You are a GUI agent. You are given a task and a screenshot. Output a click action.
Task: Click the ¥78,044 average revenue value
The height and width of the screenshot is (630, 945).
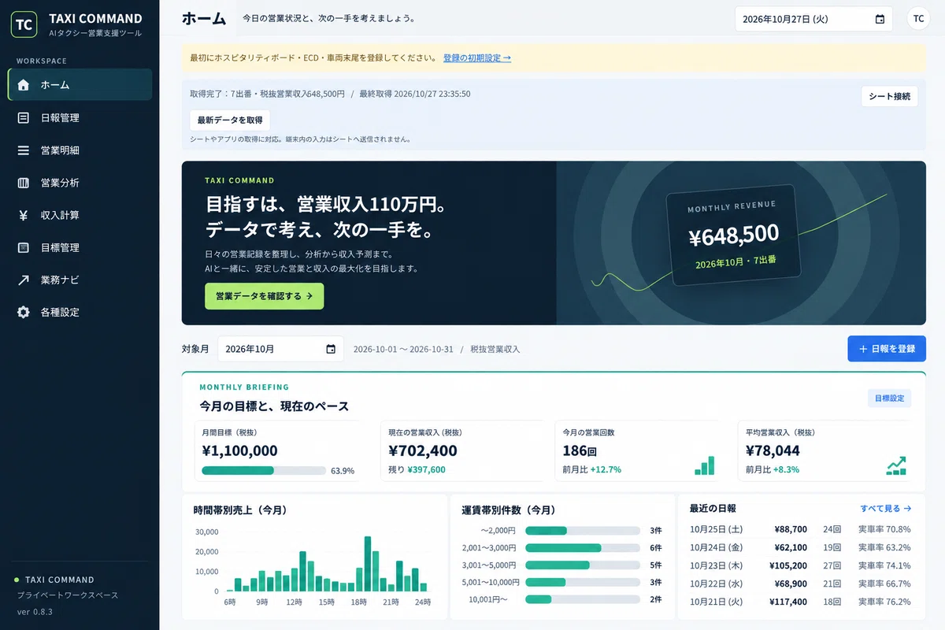pos(773,450)
